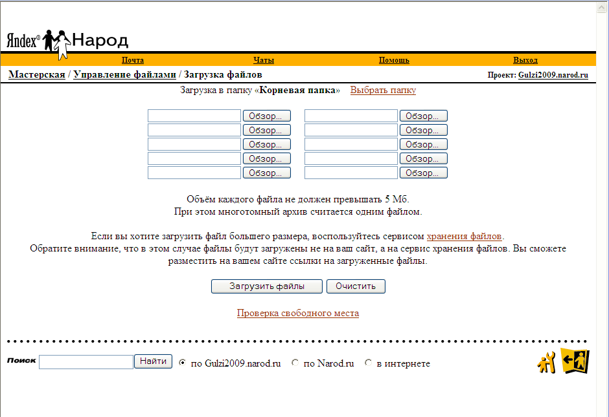Click Проверка свободного места link
This screenshot has width=609, height=417.
[298, 313]
